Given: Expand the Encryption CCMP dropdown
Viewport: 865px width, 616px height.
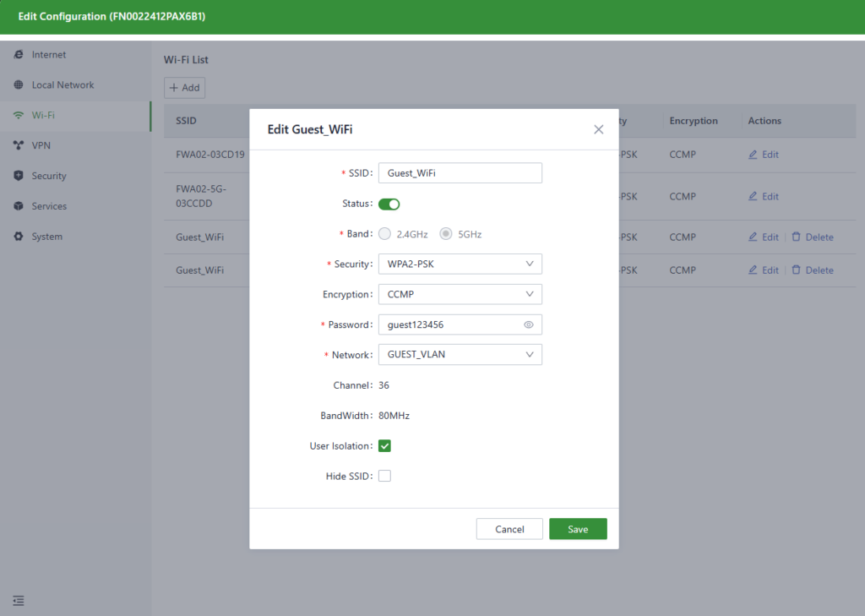Looking at the screenshot, I should (x=460, y=295).
